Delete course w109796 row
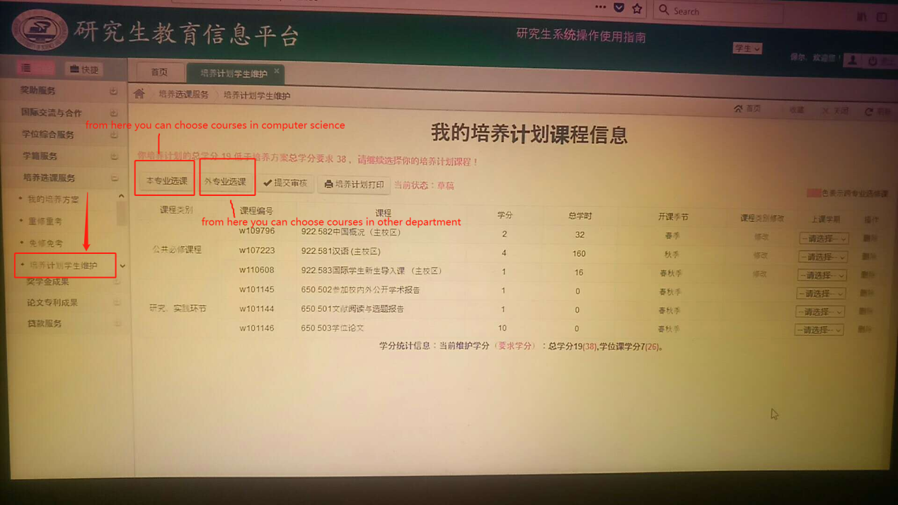This screenshot has width=898, height=505. coord(870,238)
